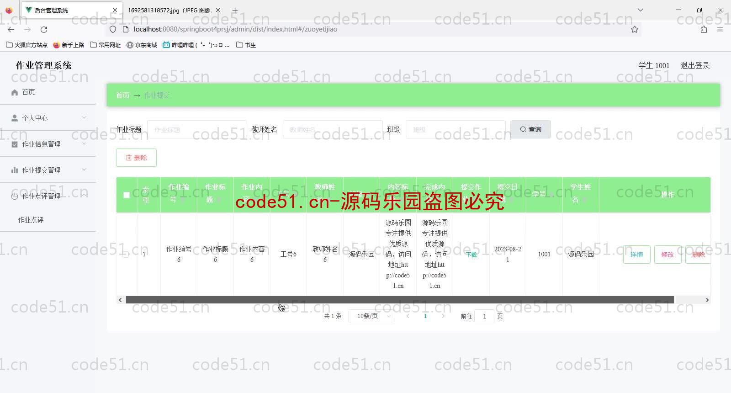Click the 查询 search button
Screen dimensions: 731x393
pos(530,129)
